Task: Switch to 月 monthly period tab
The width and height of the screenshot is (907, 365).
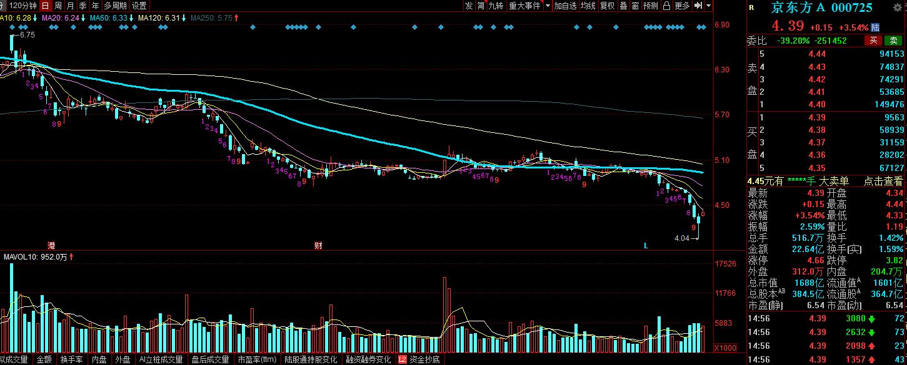Action: [x=70, y=6]
